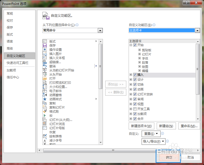The image size is (204, 165).
Task: Click the 减小字号 letter A icon
Action: 45,141
